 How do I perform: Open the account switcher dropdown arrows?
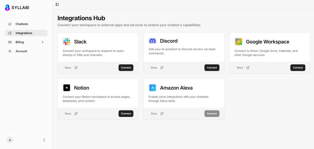pos(44,140)
